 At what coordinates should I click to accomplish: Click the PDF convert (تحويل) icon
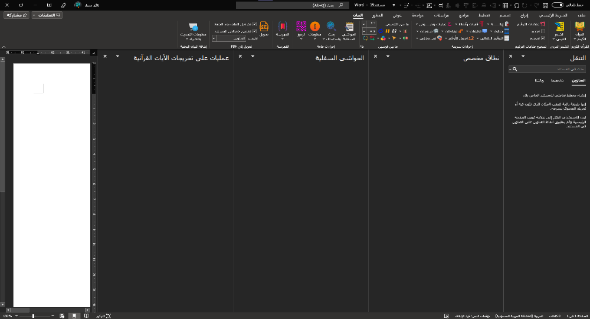pyautogui.click(x=264, y=27)
